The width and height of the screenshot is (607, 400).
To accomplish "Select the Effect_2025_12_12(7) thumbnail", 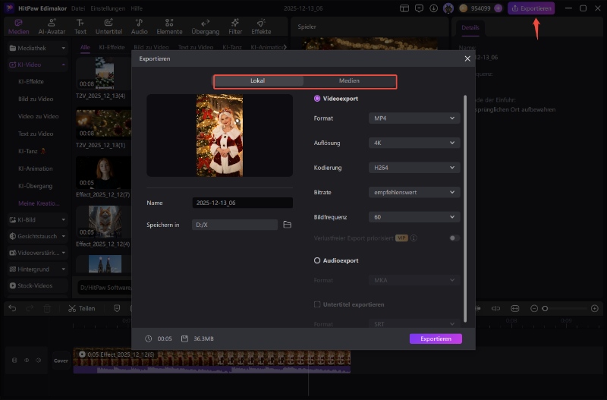I will [x=105, y=173].
